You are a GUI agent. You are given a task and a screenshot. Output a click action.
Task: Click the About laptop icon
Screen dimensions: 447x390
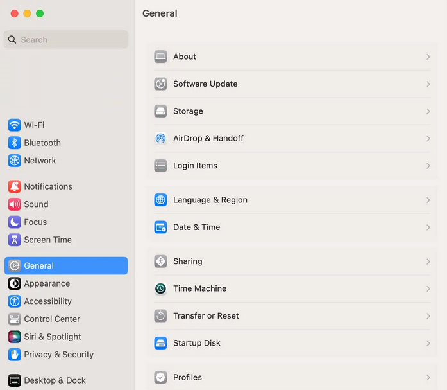click(160, 57)
